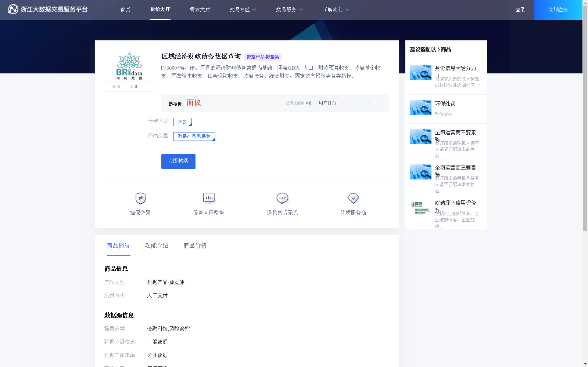The image size is (588, 367).
Task: Click the 数据产品-数据集 tag beside the title
Action: [262, 57]
